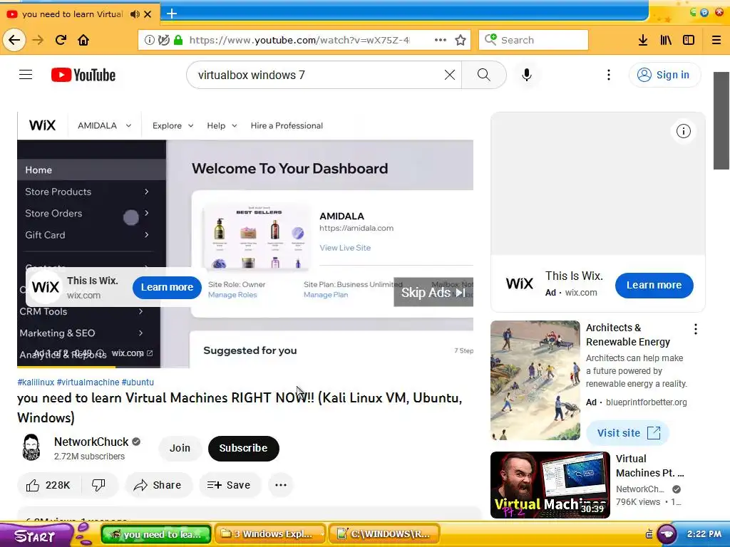Open page actions three-dot menu in address bar
The width and height of the screenshot is (730, 547).
441,40
